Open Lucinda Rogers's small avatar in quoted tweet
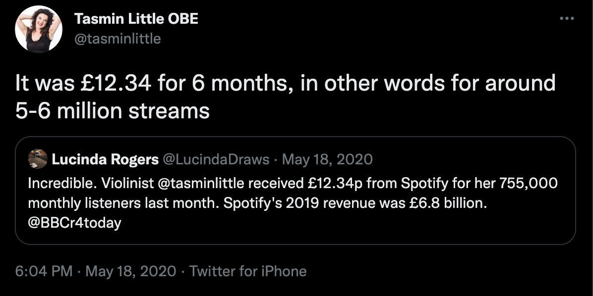 [x=38, y=159]
